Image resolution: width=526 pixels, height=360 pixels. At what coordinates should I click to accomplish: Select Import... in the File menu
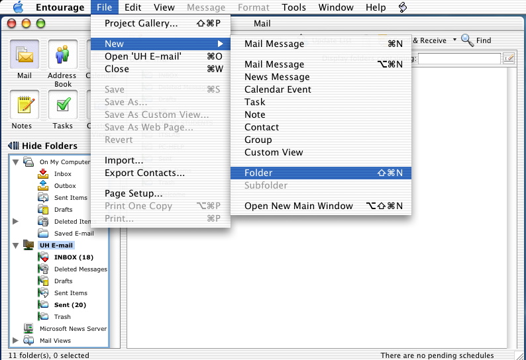tap(160, 160)
